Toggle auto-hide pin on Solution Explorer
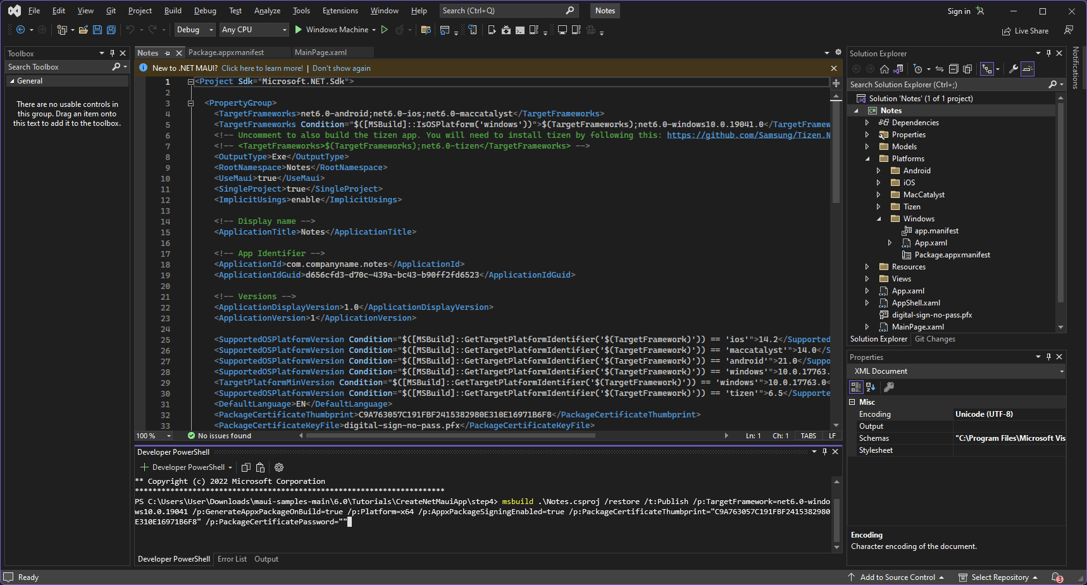This screenshot has width=1087, height=585. pyautogui.click(x=1048, y=54)
